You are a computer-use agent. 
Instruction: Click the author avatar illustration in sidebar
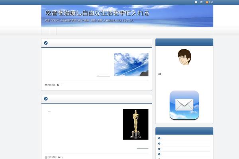click(x=184, y=57)
